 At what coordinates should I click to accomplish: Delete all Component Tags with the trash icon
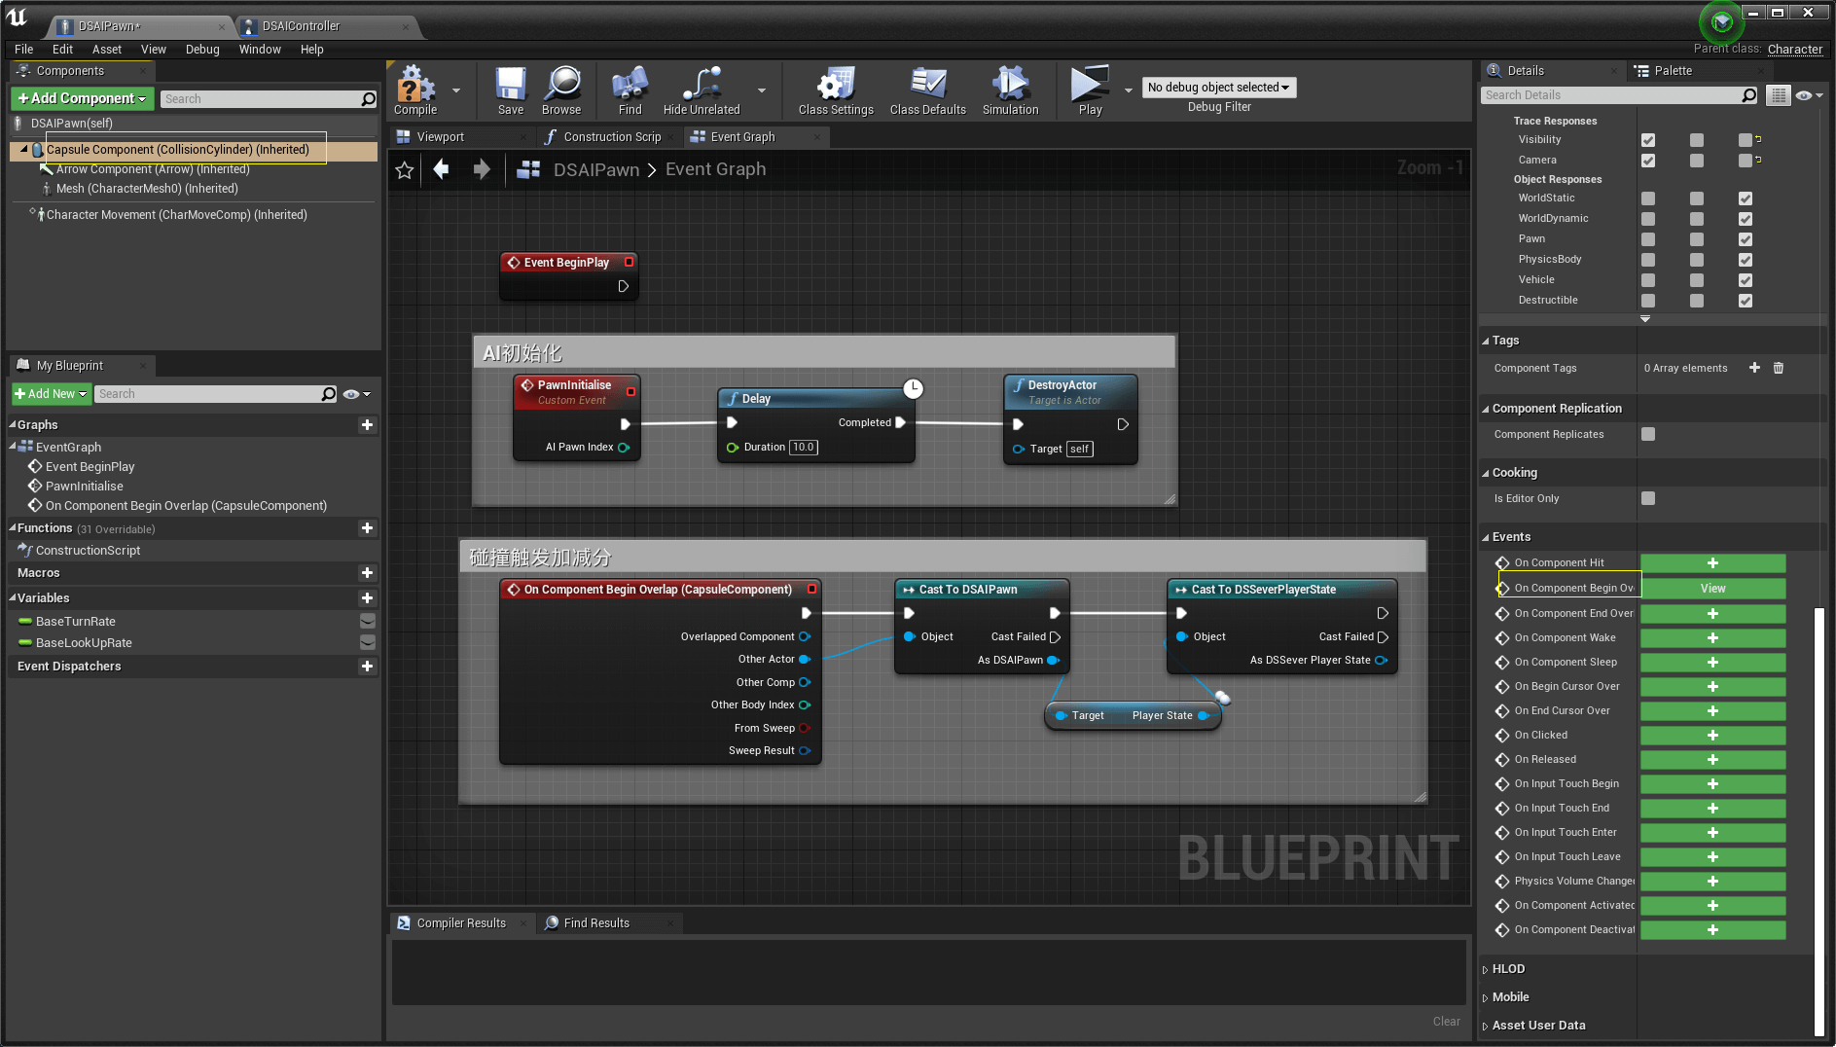pyautogui.click(x=1779, y=368)
